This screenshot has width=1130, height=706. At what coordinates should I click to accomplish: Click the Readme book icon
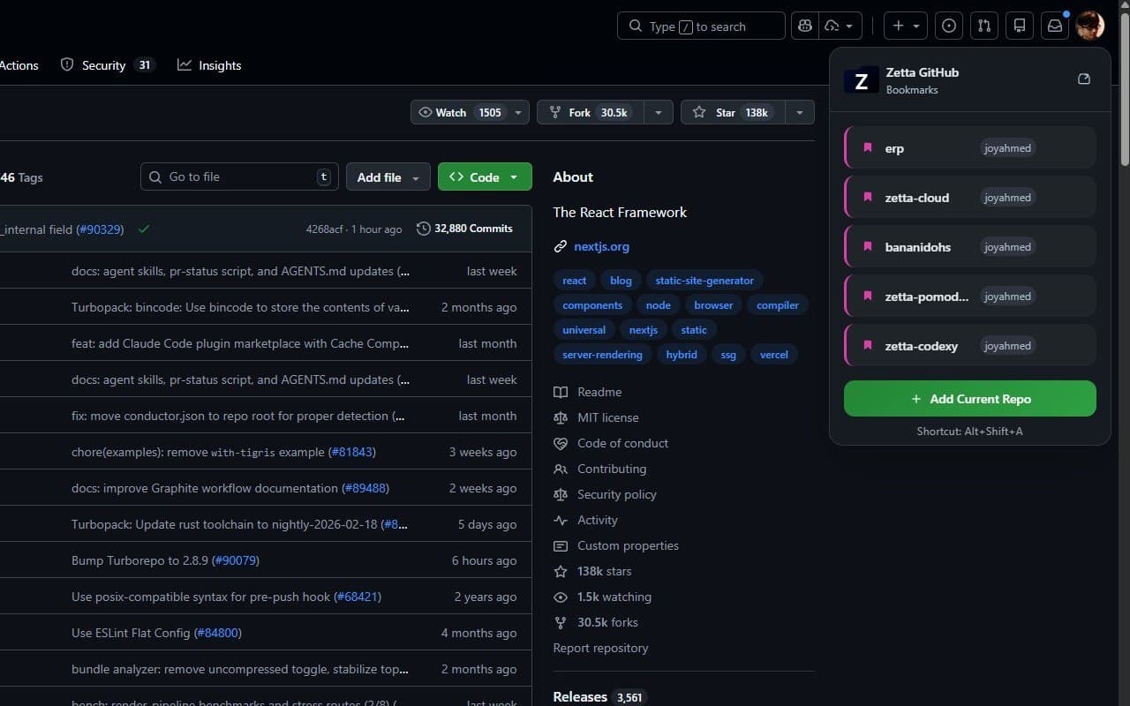click(560, 392)
